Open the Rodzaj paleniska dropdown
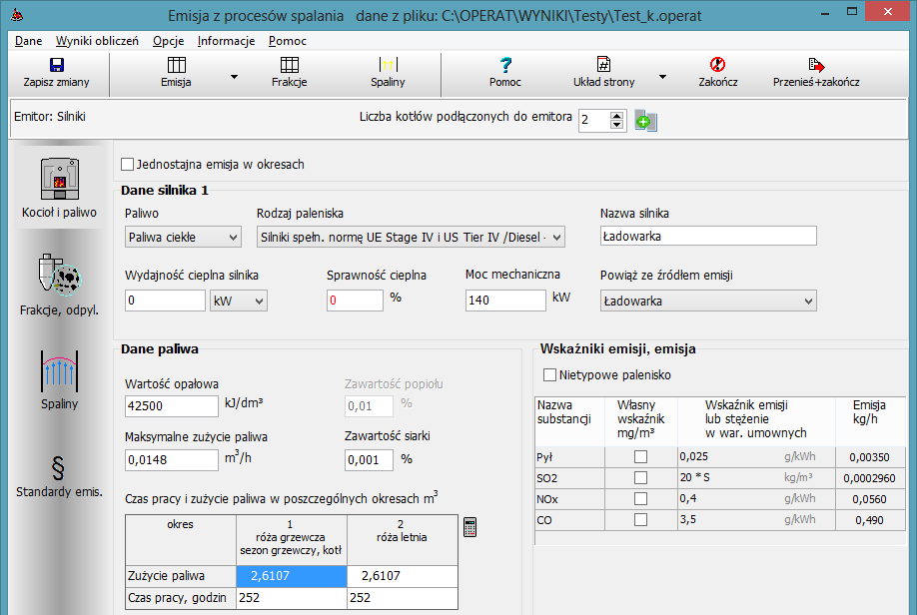The width and height of the screenshot is (917, 615). tap(411, 237)
